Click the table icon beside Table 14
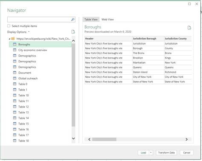The width and height of the screenshot is (202, 161). (14, 118)
